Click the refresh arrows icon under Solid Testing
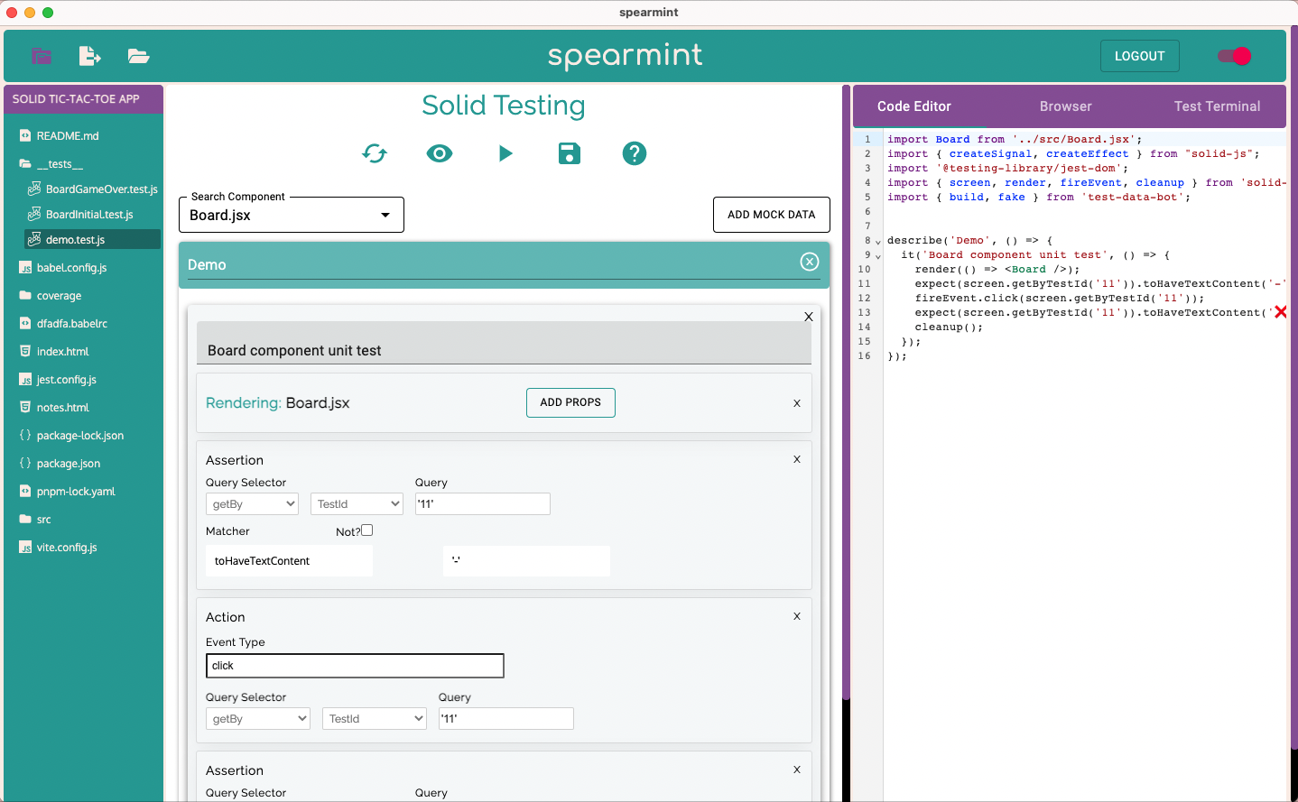 click(375, 153)
